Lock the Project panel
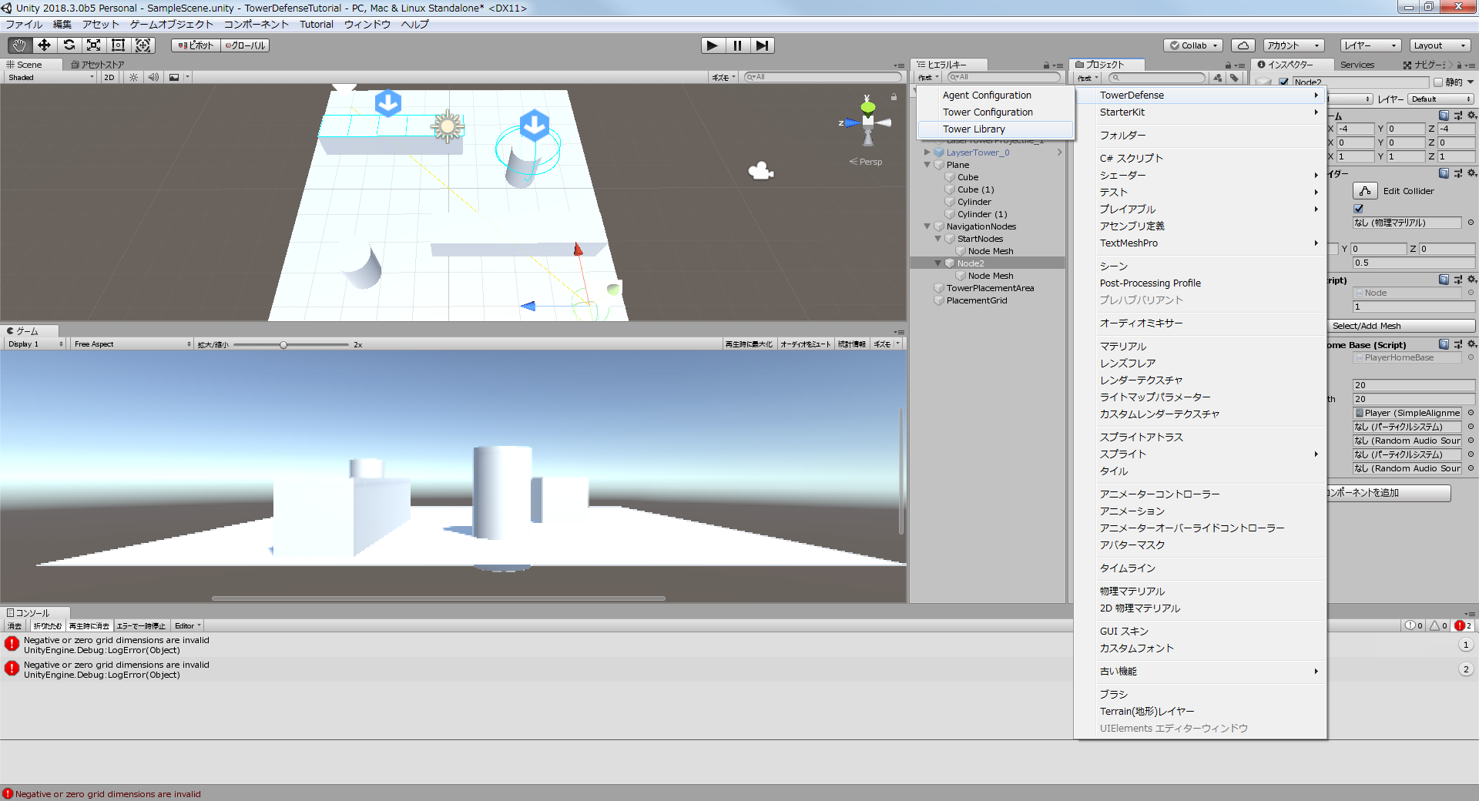 (1228, 65)
